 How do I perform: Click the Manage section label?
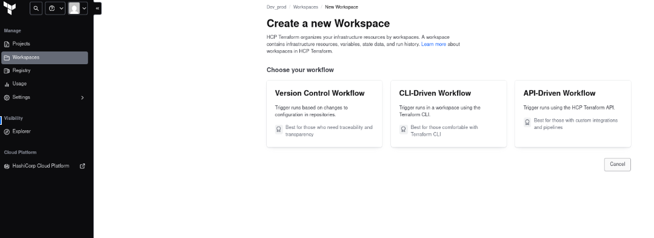point(13,31)
